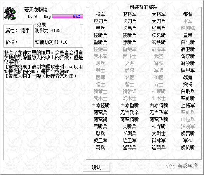This screenshot has height=175, width=204.
Task: Click the 都督 unit entry
Action: tap(188, 14)
